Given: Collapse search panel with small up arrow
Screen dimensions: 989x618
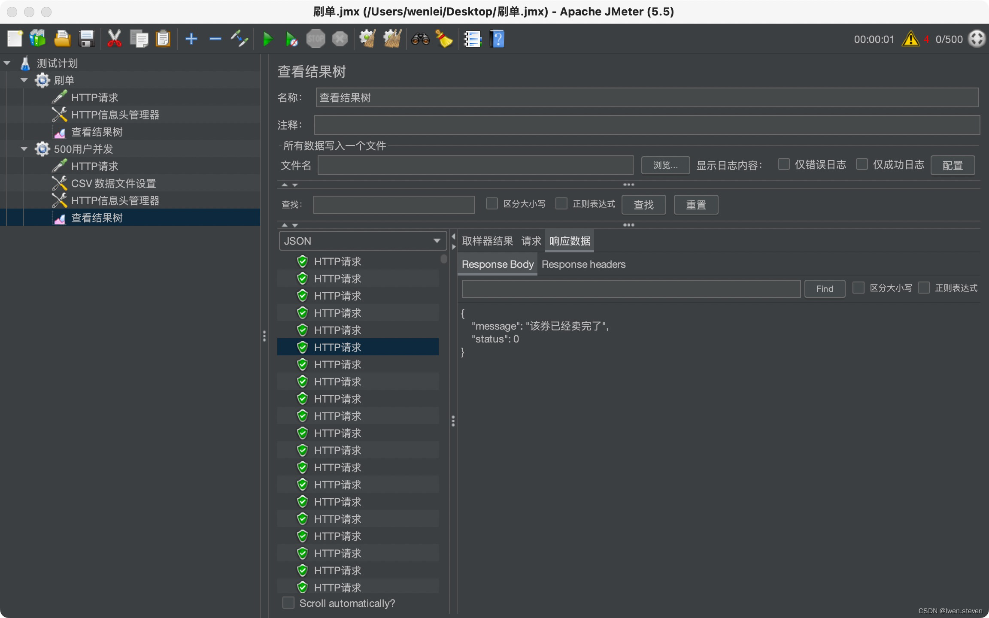Looking at the screenshot, I should pyautogui.click(x=284, y=225).
